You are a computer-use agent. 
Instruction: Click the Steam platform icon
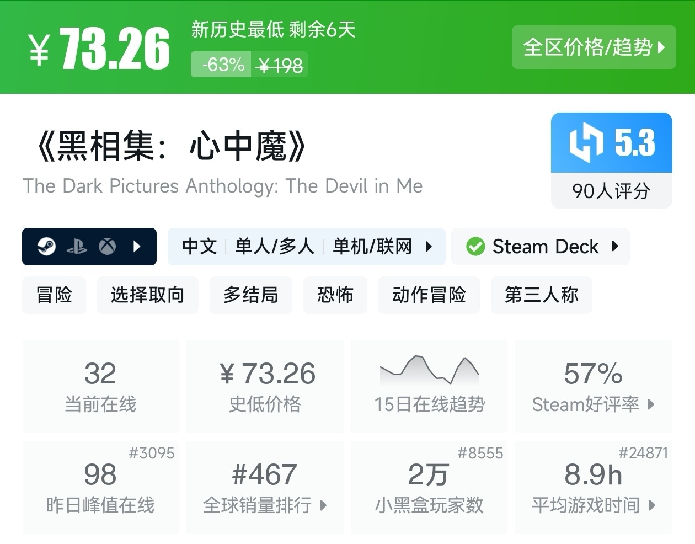point(47,246)
